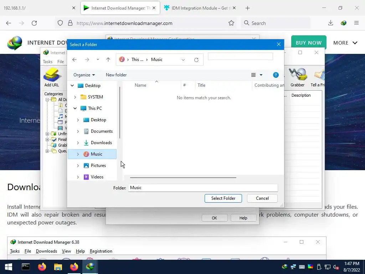The height and width of the screenshot is (274, 365).
Task: Click site security lock icon
Action: pyautogui.click(x=70, y=23)
